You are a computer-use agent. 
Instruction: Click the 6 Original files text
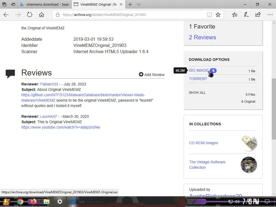point(248,102)
